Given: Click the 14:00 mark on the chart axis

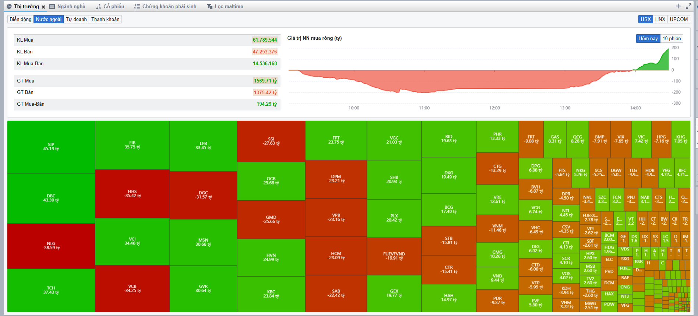Looking at the screenshot, I should pos(635,108).
